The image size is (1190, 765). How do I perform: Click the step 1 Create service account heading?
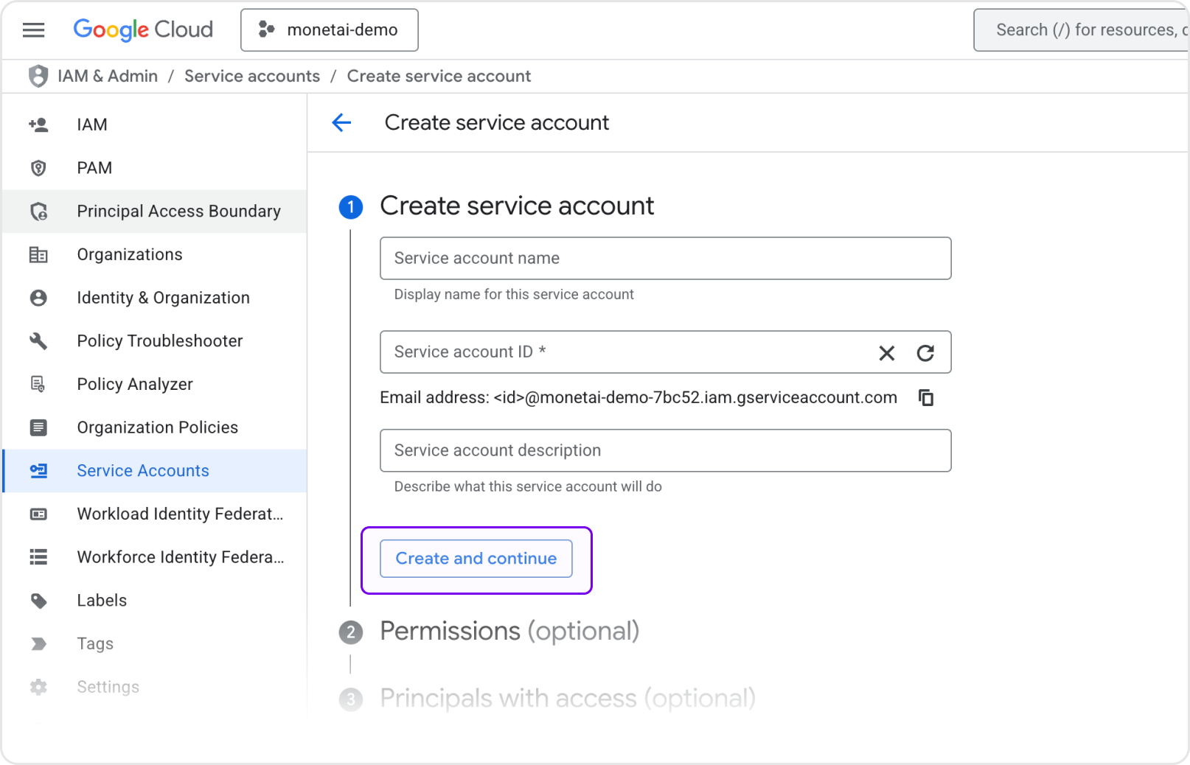coord(517,206)
